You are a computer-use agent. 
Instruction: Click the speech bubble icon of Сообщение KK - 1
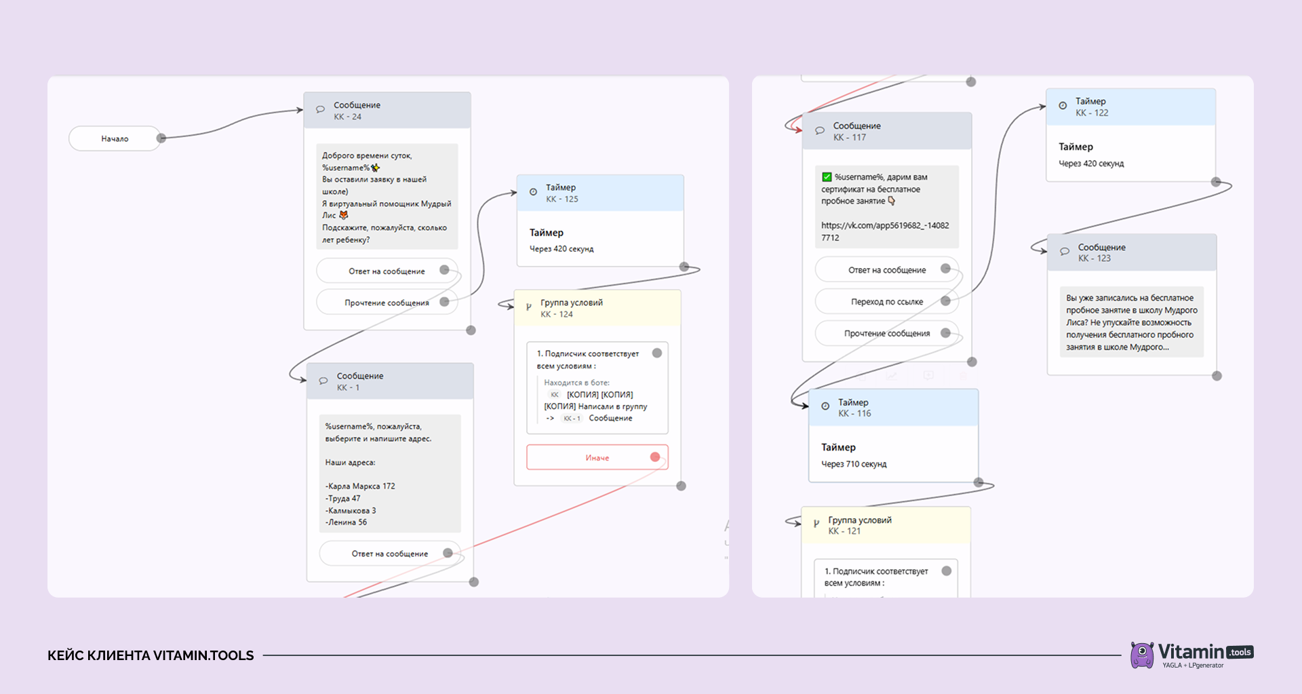(323, 381)
